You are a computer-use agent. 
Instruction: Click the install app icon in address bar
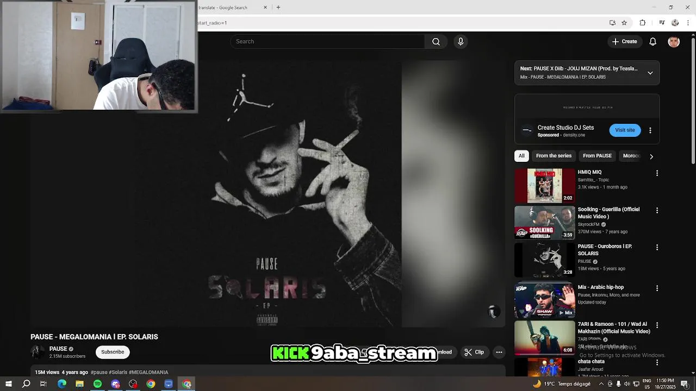(612, 23)
